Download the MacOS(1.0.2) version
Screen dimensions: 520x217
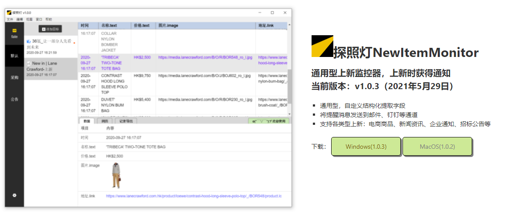click(x=437, y=147)
